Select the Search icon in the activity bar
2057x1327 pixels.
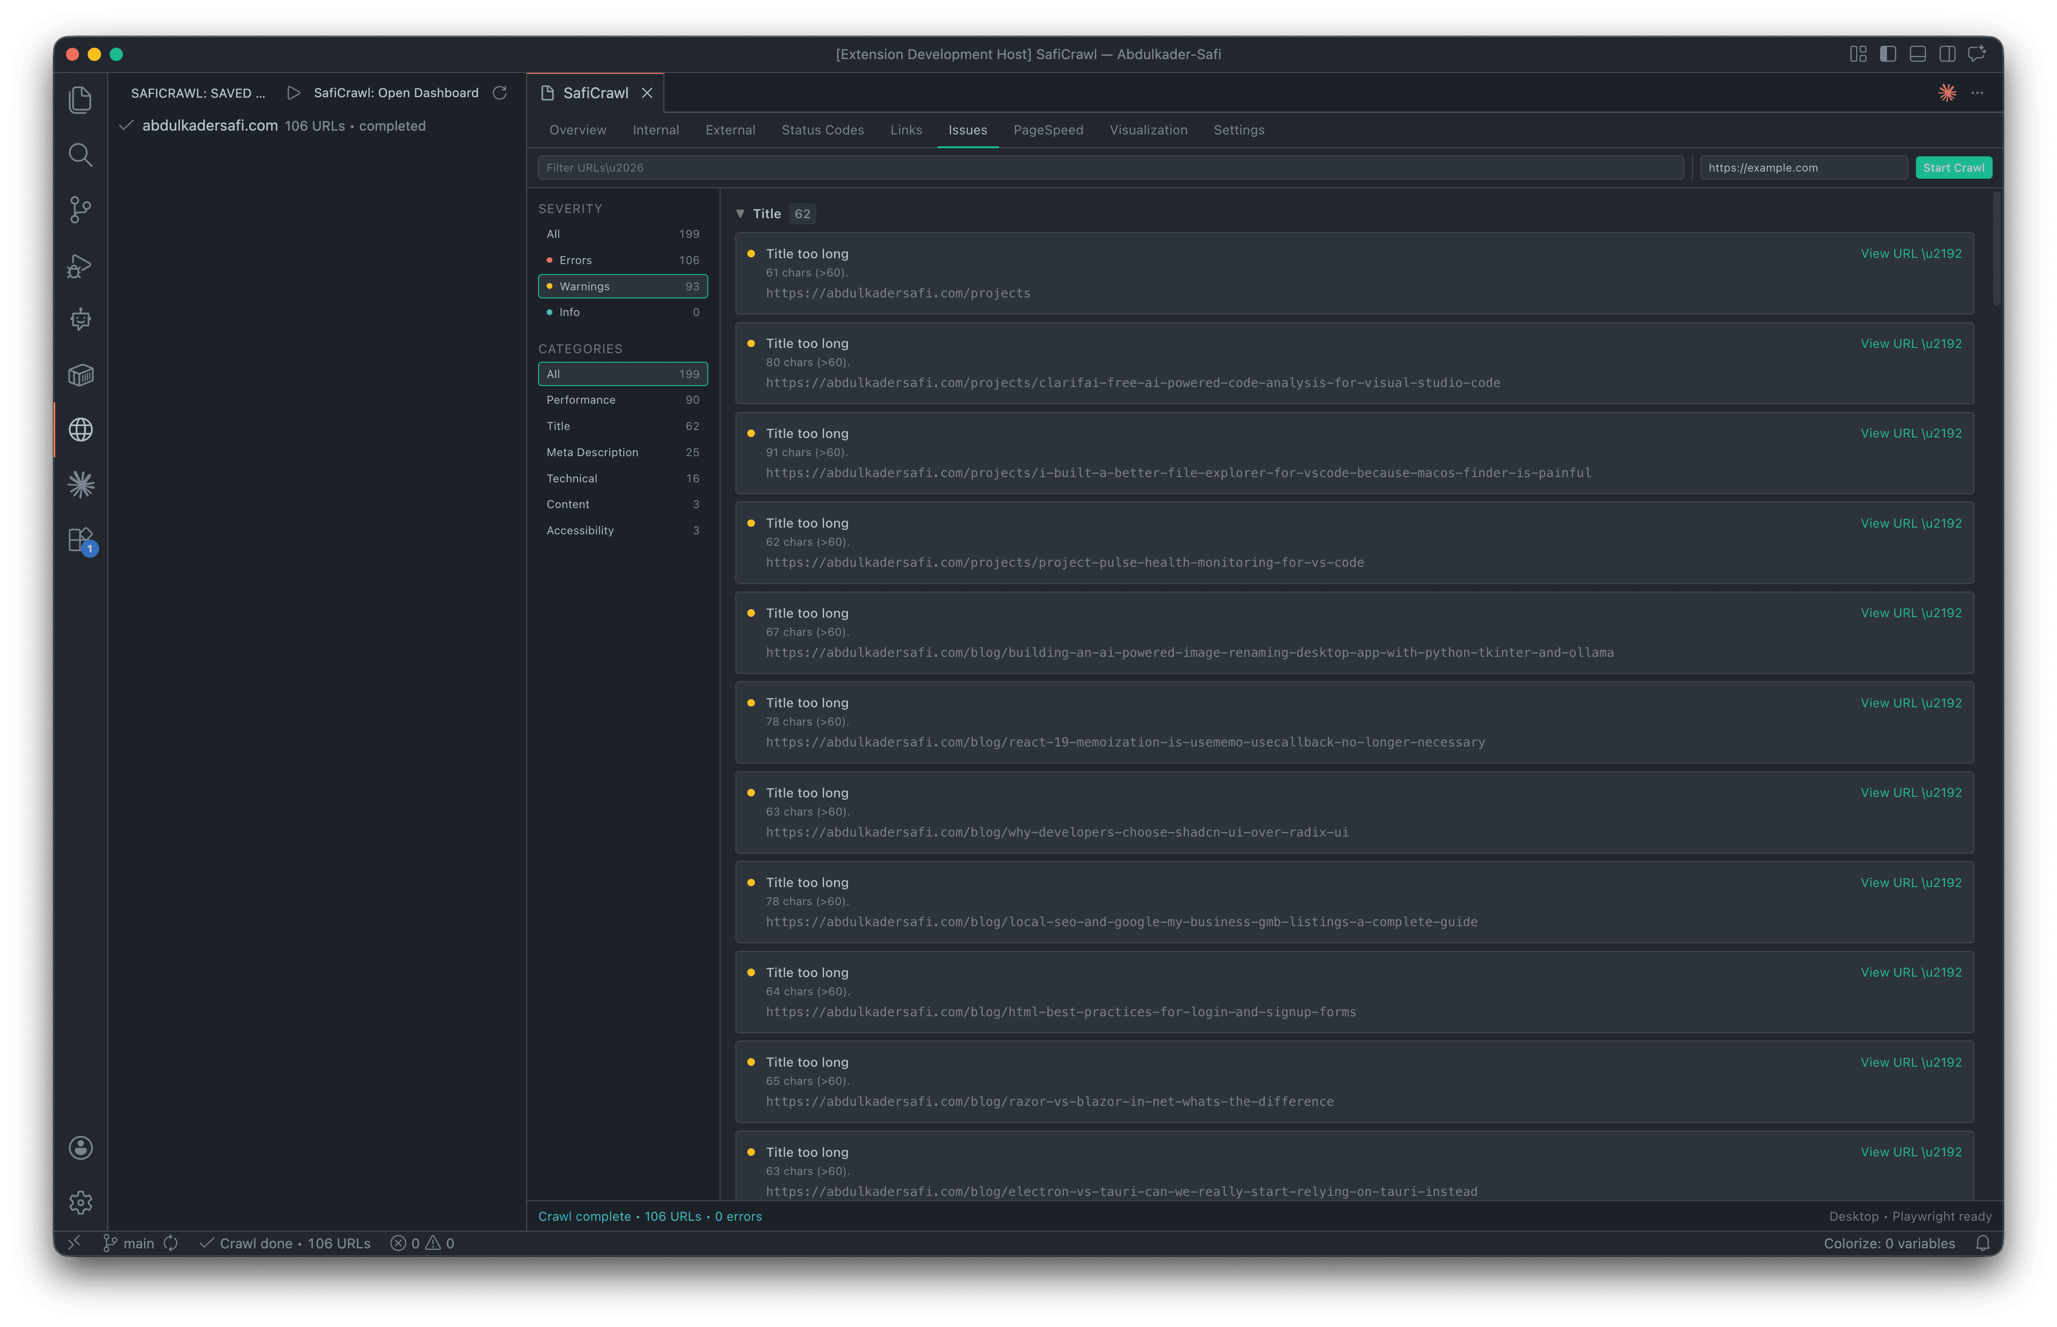pos(80,155)
